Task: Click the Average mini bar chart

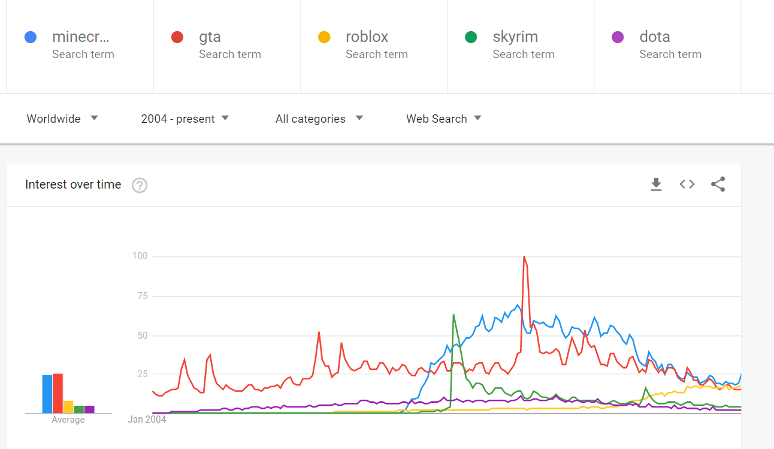Action: (x=68, y=395)
